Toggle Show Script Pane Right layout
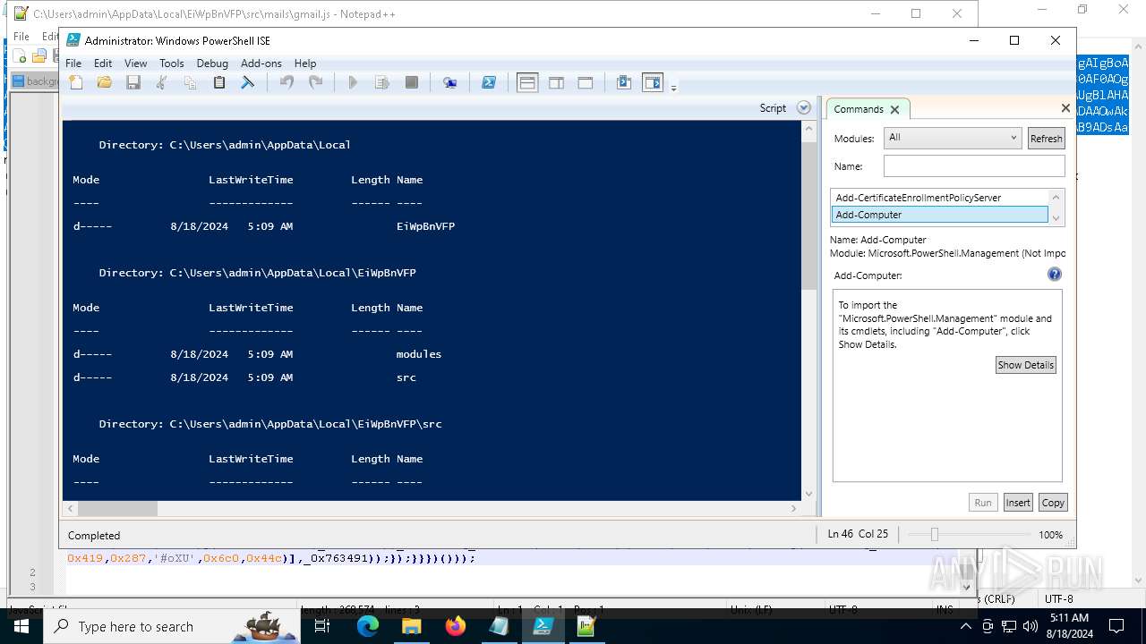This screenshot has width=1146, height=644. [x=556, y=83]
